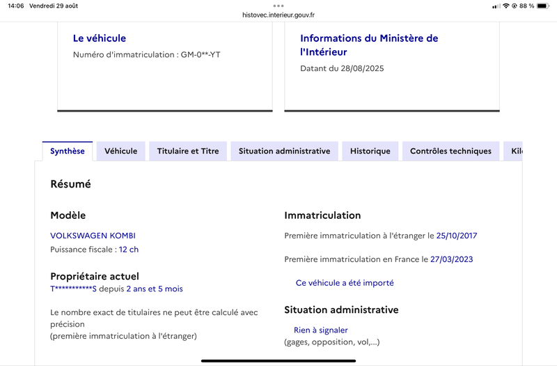Go to the Historique tab
Image resolution: width=557 pixels, height=366 pixels.
(x=370, y=151)
